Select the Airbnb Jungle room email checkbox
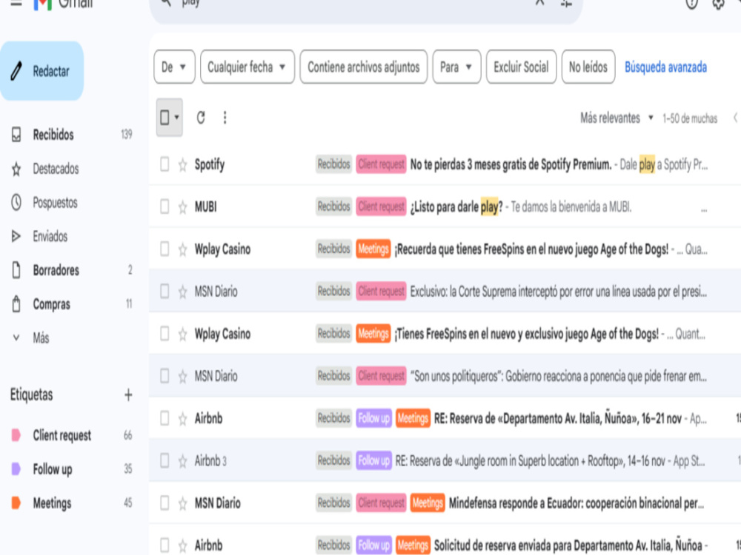This screenshot has width=741, height=555. tap(165, 460)
